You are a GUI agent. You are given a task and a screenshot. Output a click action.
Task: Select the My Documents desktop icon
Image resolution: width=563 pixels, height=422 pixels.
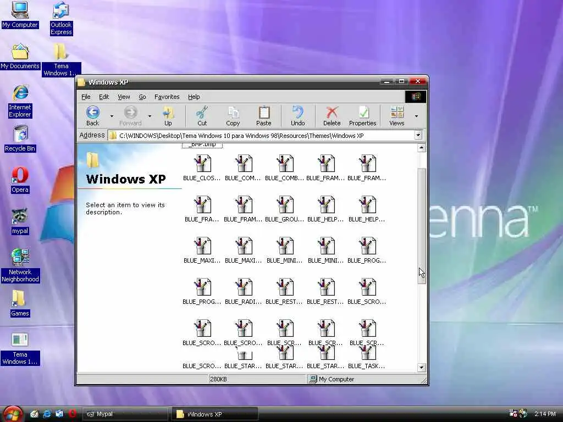pos(20,57)
